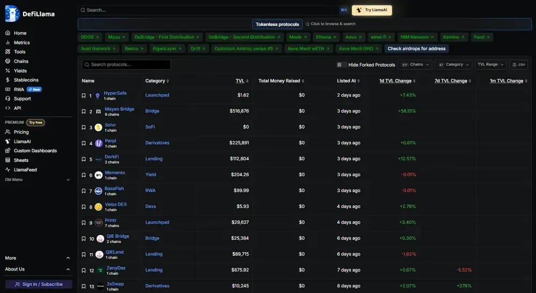This screenshot has width=536, height=293.
Task: Bookmark the Perpl protocol row
Action: click(x=84, y=143)
